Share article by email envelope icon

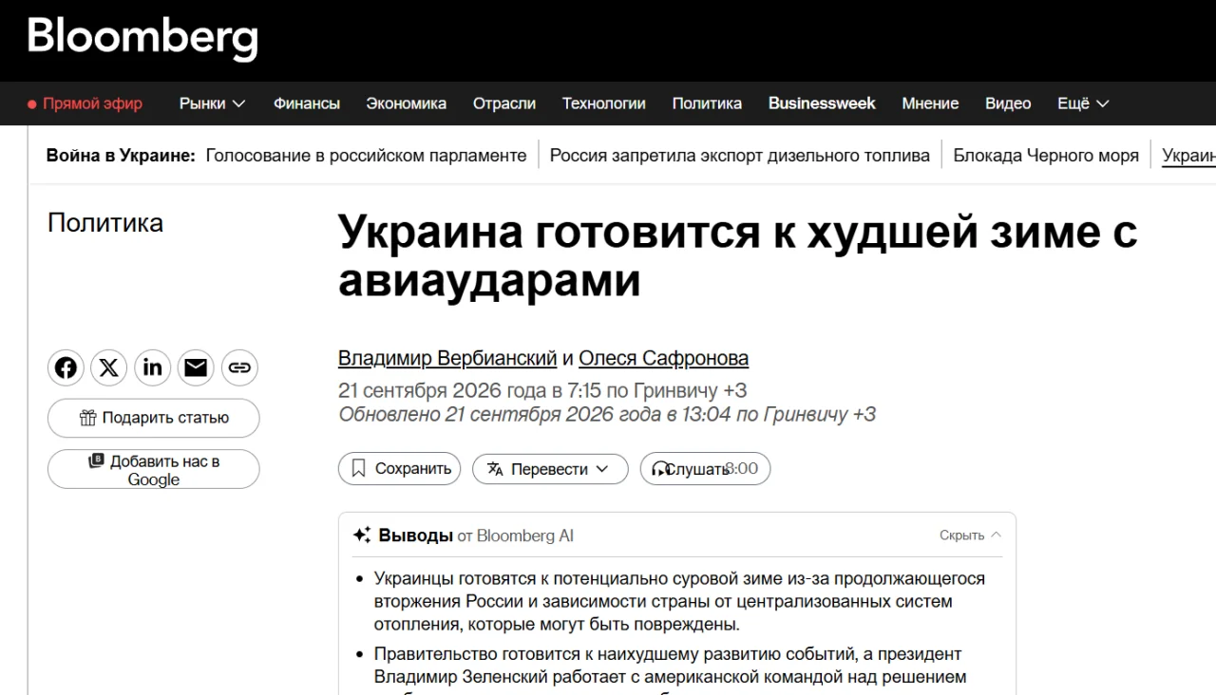click(197, 367)
